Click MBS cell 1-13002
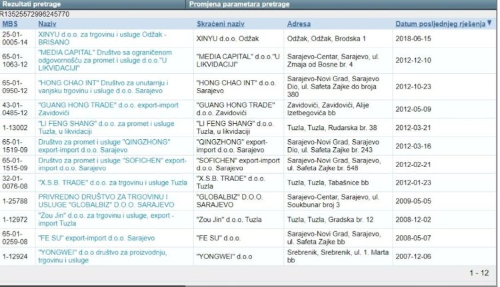 click(15, 128)
